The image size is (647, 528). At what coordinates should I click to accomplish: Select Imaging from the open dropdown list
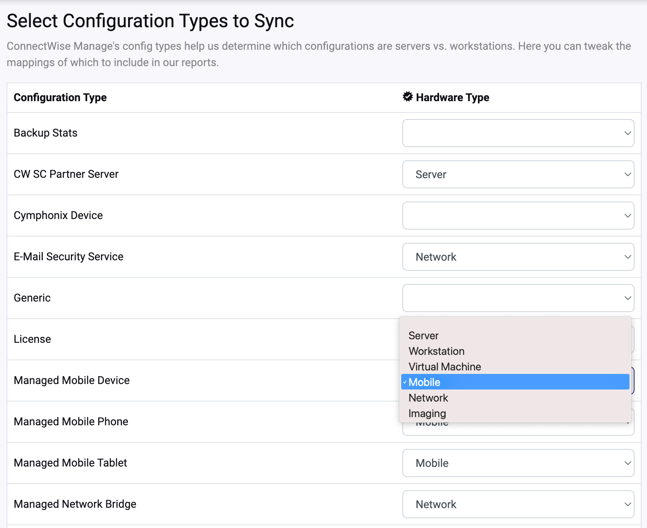pos(427,413)
